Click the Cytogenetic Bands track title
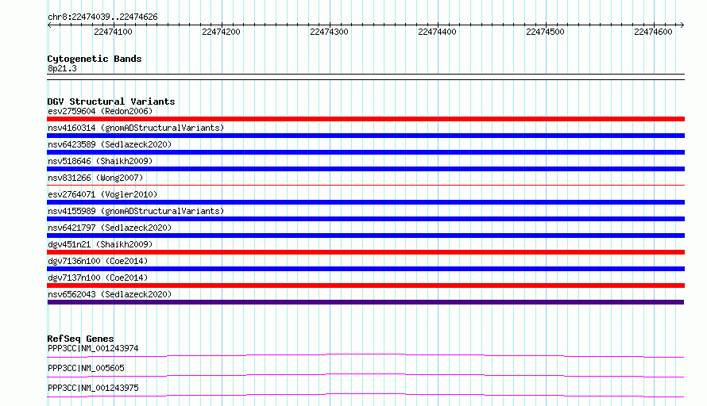The height and width of the screenshot is (406, 707). [x=95, y=59]
